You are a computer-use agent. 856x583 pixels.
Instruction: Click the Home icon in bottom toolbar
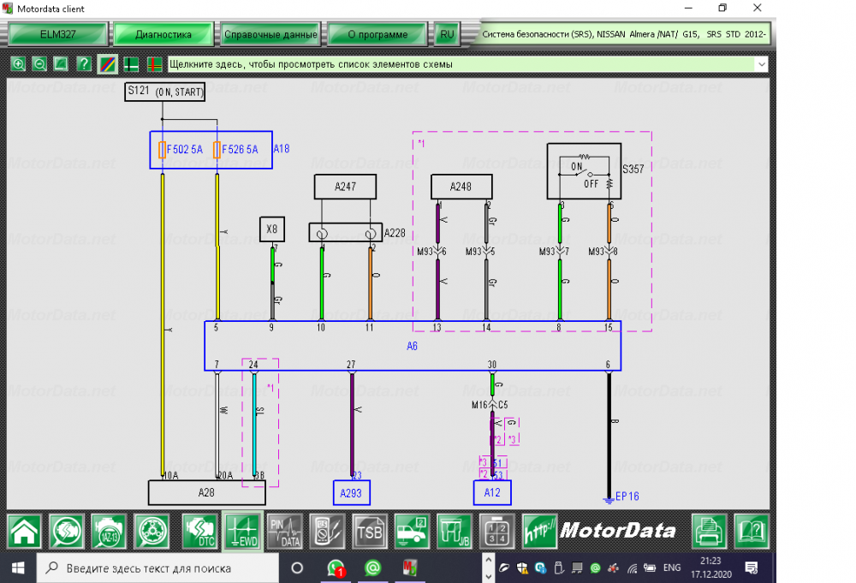pos(24,531)
